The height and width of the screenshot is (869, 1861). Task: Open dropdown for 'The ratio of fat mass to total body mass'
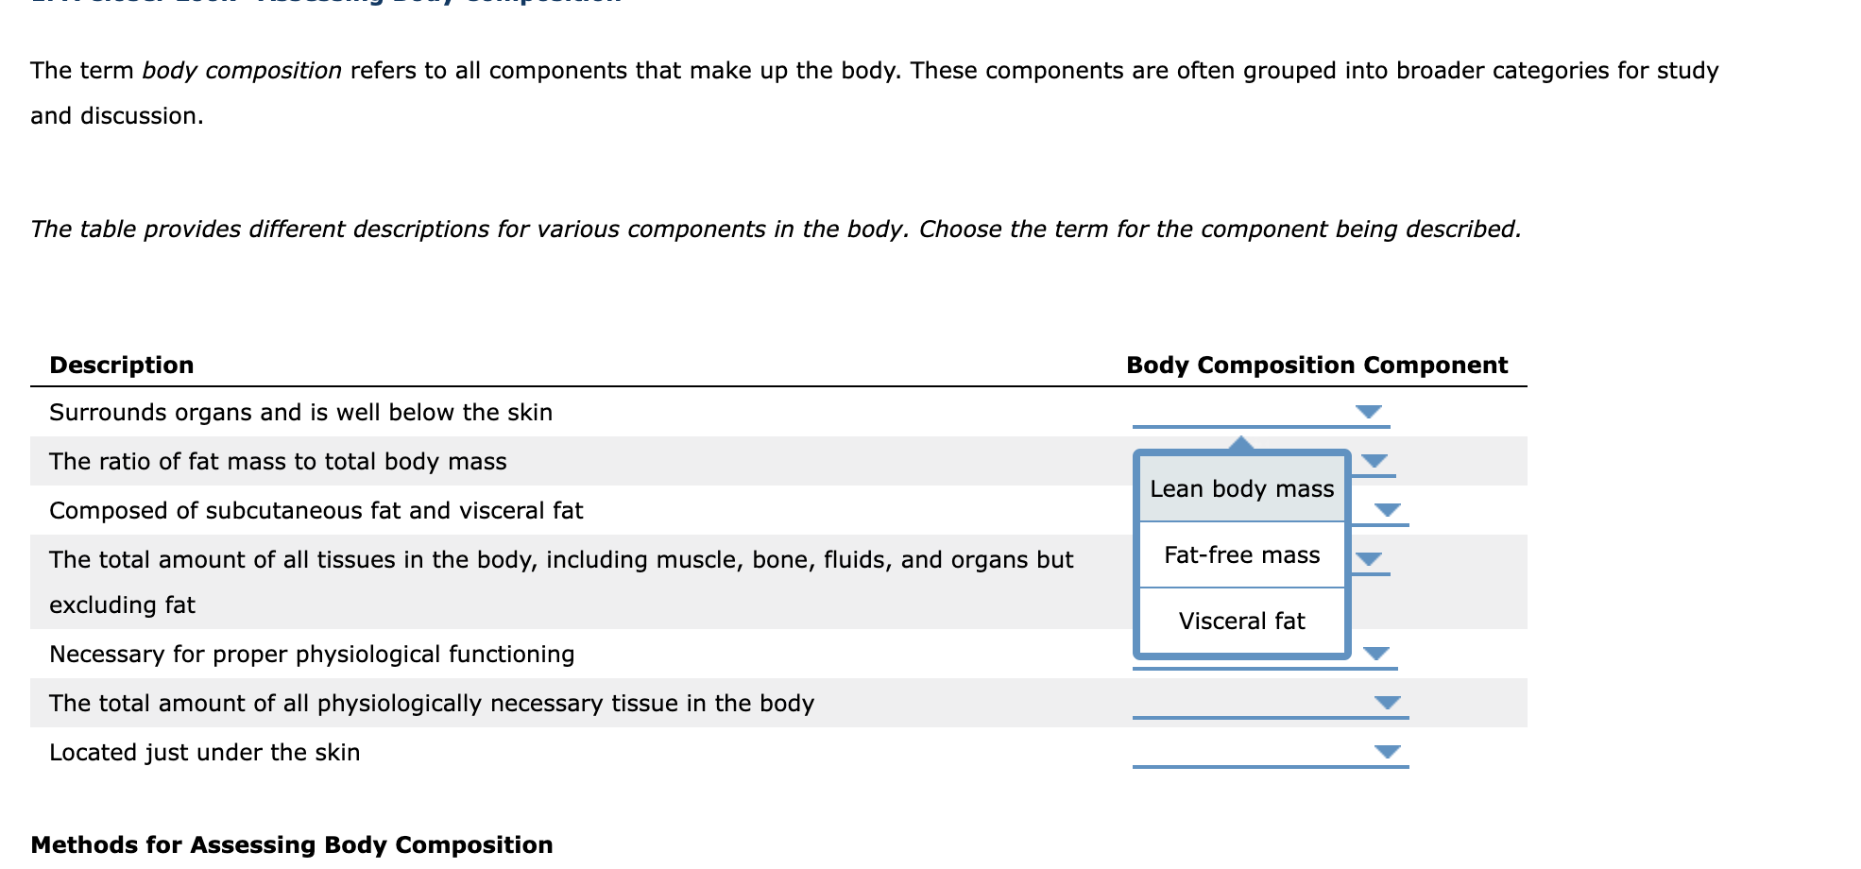[x=1374, y=461]
